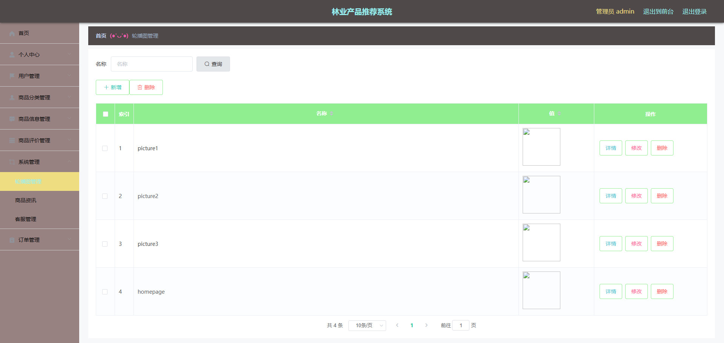
Task: Click the 林业产品推荐系统 title
Action: 362,12
